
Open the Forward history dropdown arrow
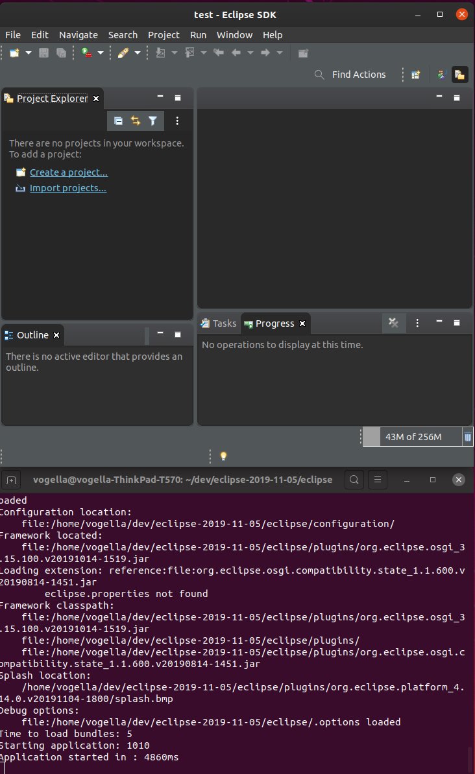click(x=279, y=53)
